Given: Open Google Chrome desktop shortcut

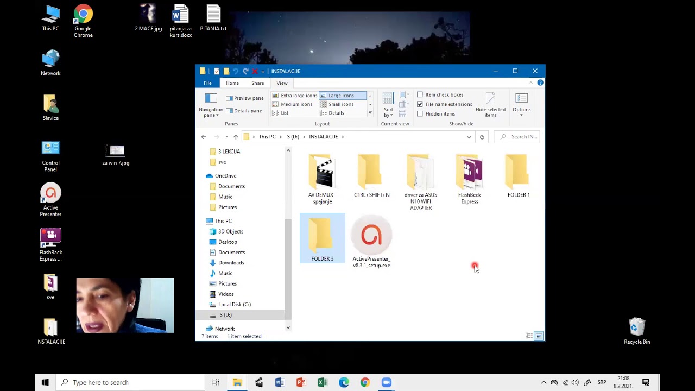Looking at the screenshot, I should coord(83,22).
